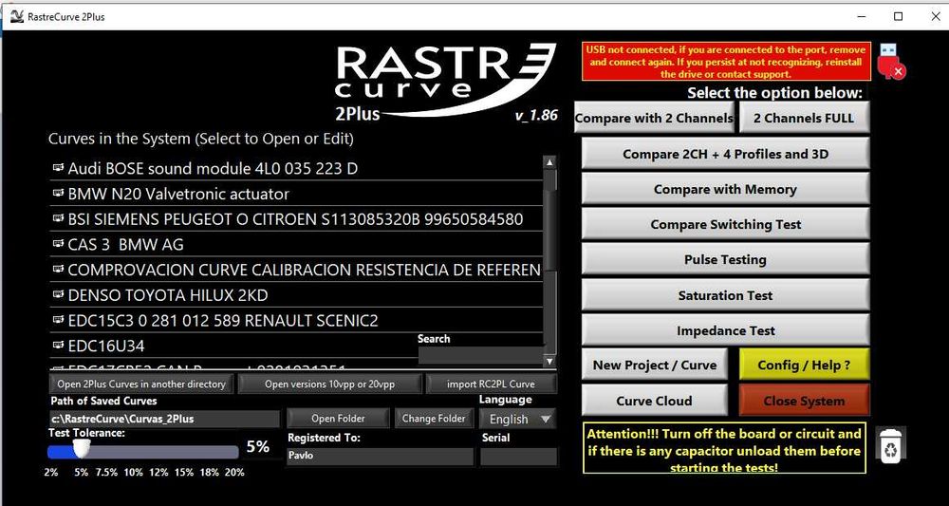Start Compare Switching Test

pyautogui.click(x=725, y=224)
